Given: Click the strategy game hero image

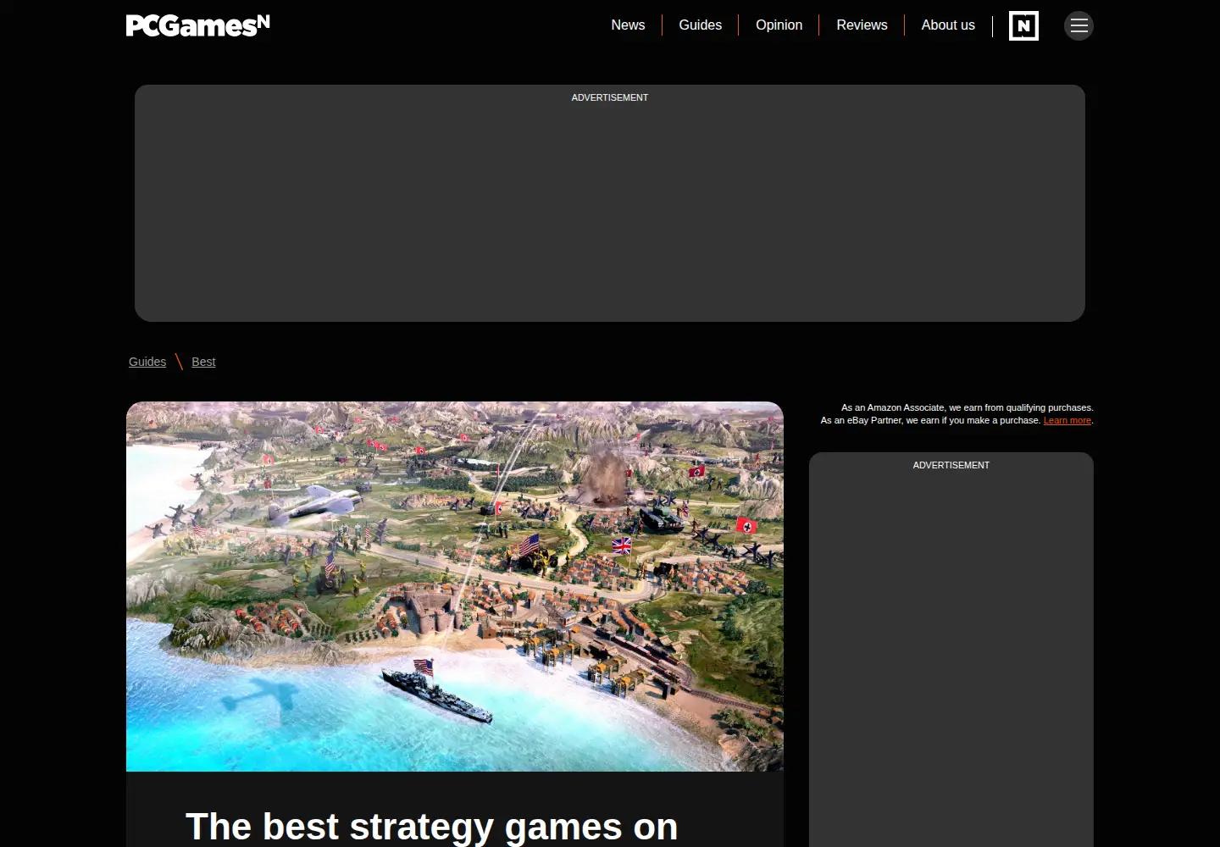Looking at the screenshot, I should click(x=455, y=586).
